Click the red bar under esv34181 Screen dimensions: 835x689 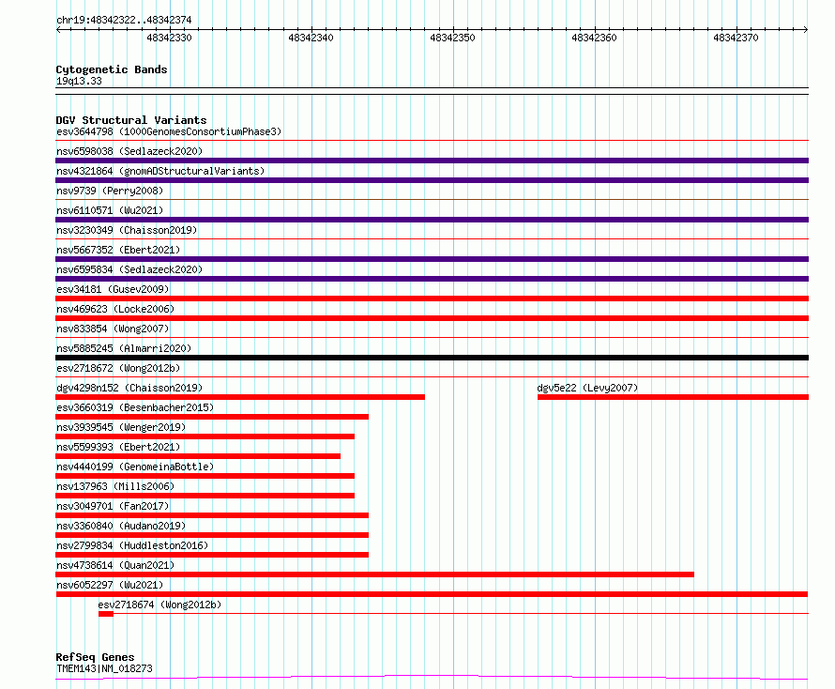point(432,299)
